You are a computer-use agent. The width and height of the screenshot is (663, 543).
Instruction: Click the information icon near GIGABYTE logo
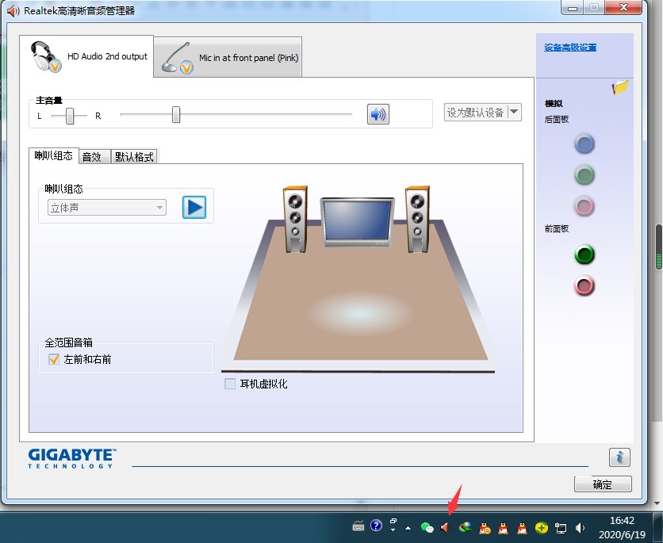tap(619, 457)
